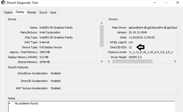Click the Drivers panel scroll right arrow
This screenshot has width=183, height=112.
tap(175, 61)
